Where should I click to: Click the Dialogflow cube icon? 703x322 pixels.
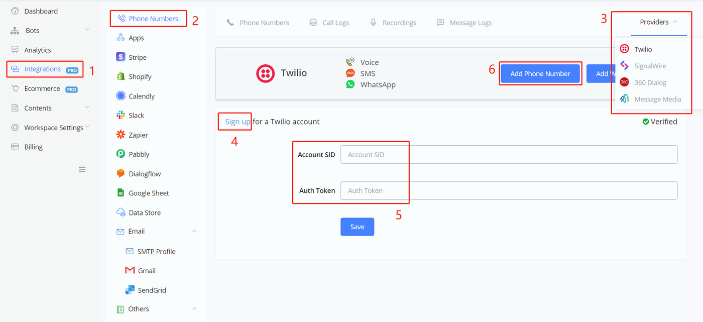121,173
